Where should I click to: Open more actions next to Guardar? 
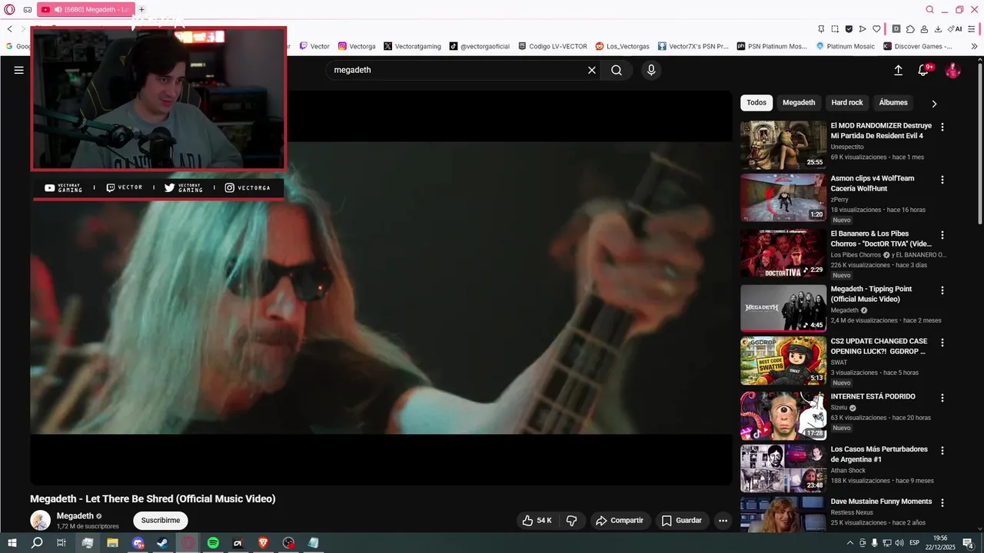click(723, 520)
